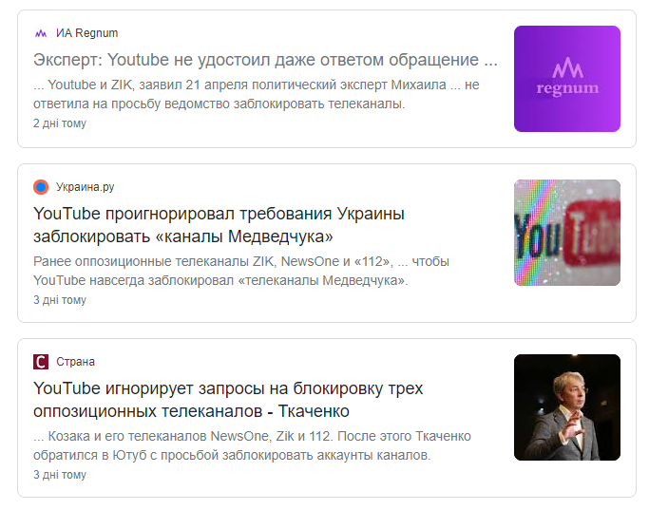649x510 pixels.
Task: Open the Страна source name
Action: (75, 362)
